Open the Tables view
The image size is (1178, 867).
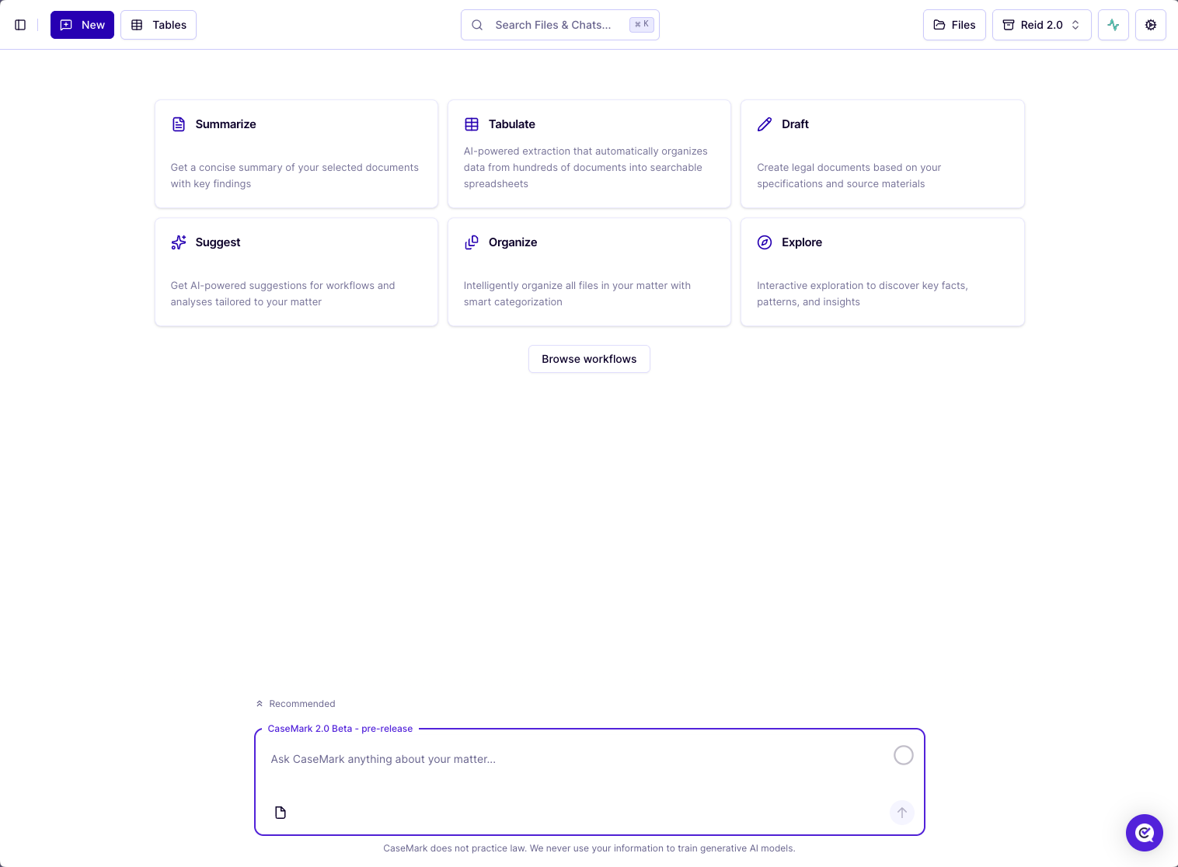[x=159, y=25]
